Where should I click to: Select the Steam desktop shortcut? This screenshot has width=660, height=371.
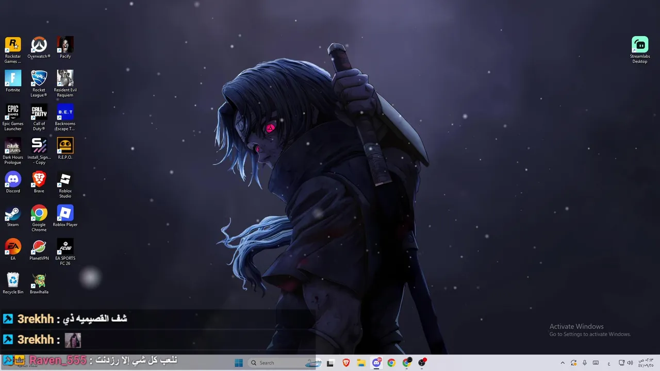[x=13, y=216]
